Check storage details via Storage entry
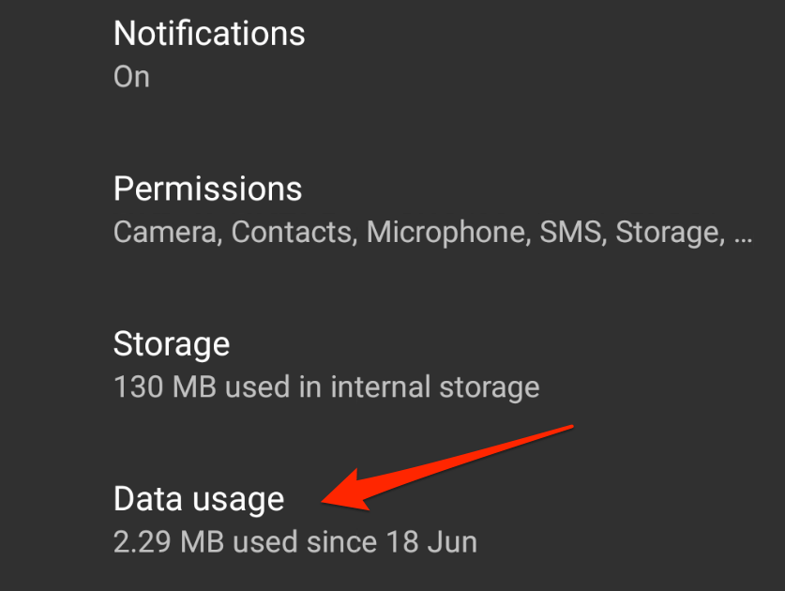 click(171, 343)
